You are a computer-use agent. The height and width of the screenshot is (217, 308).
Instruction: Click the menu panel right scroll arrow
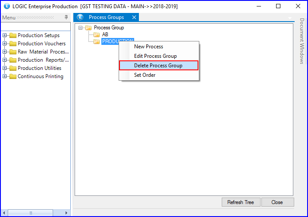(x=66, y=213)
